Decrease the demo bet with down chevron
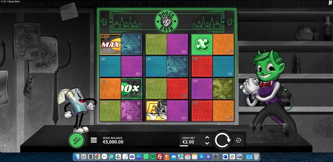This screenshot has width=333, height=162. coord(207,143)
